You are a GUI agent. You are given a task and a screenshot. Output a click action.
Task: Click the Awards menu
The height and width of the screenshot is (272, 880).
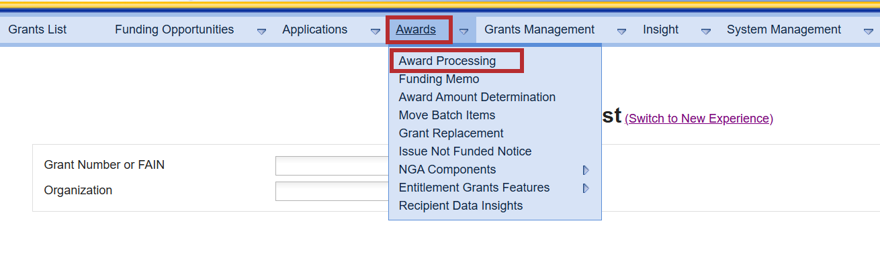(416, 29)
